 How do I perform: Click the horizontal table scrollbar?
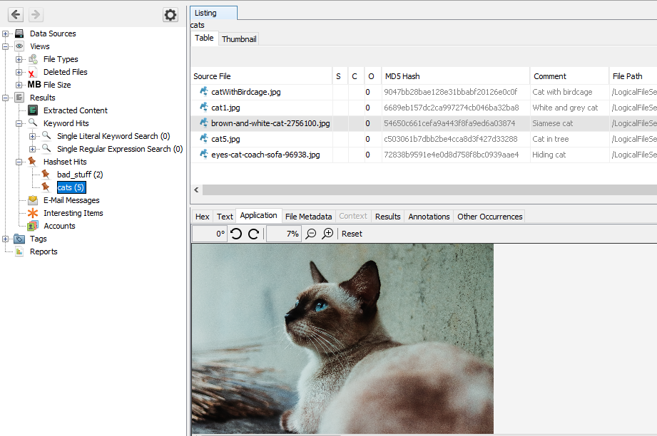tap(428, 190)
